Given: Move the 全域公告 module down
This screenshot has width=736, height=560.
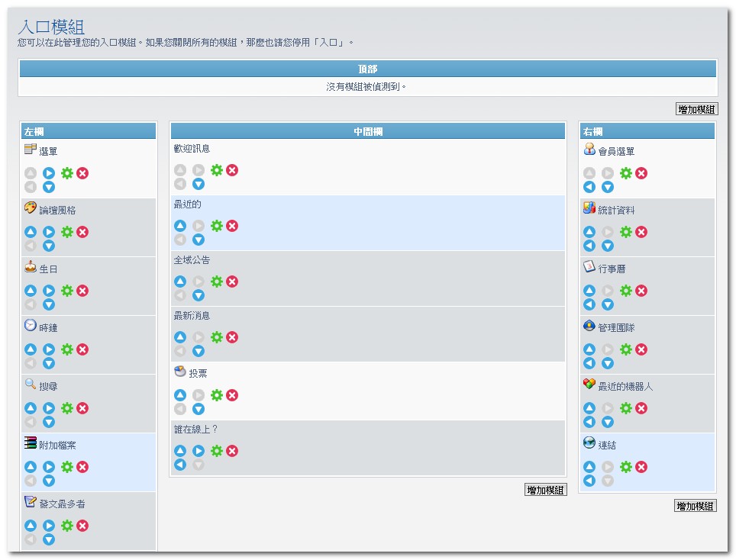Looking at the screenshot, I should 199,295.
